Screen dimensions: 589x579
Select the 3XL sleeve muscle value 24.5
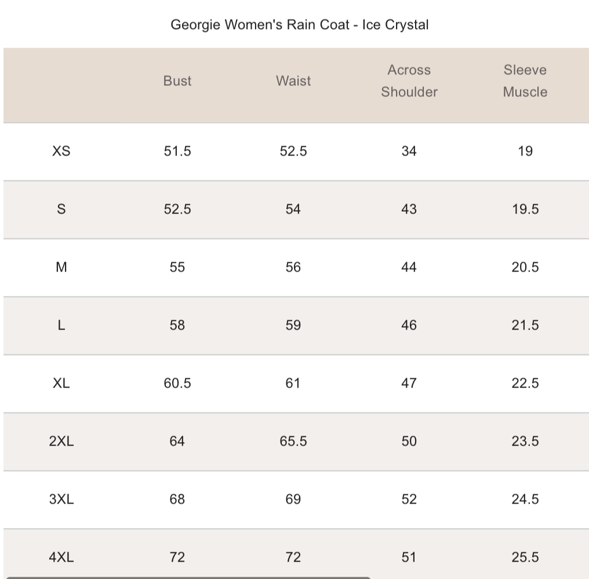coord(525,500)
